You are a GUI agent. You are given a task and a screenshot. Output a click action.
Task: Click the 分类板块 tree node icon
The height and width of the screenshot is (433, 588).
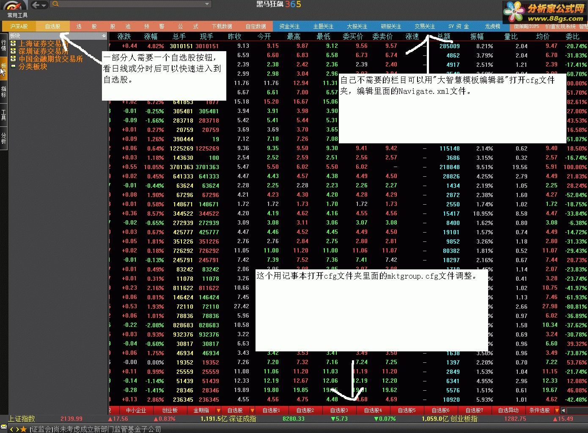coord(14,66)
